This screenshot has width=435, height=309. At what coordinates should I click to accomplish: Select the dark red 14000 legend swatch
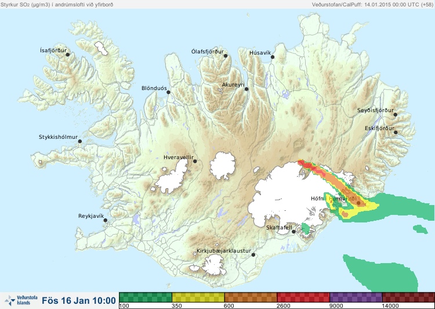(x=408, y=297)
